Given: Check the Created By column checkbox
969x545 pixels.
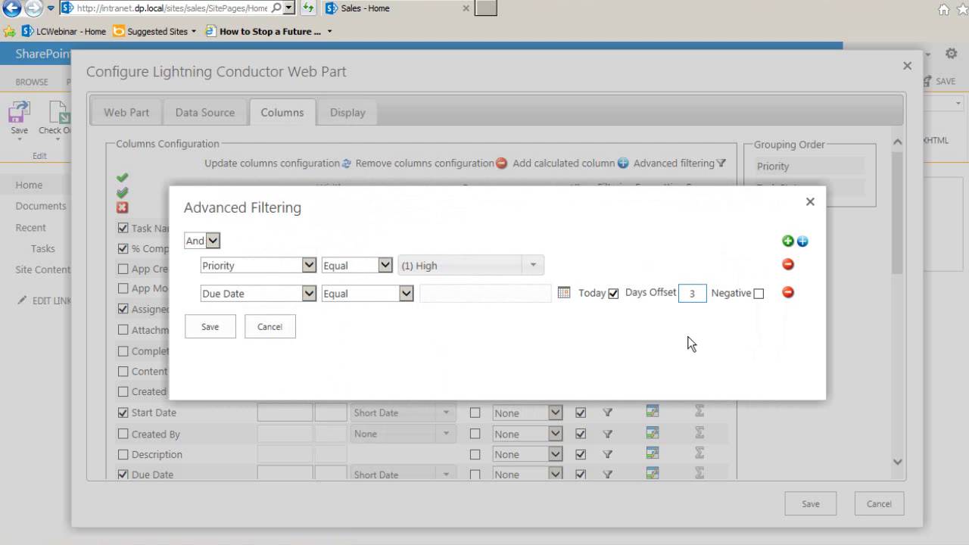Looking at the screenshot, I should [123, 434].
